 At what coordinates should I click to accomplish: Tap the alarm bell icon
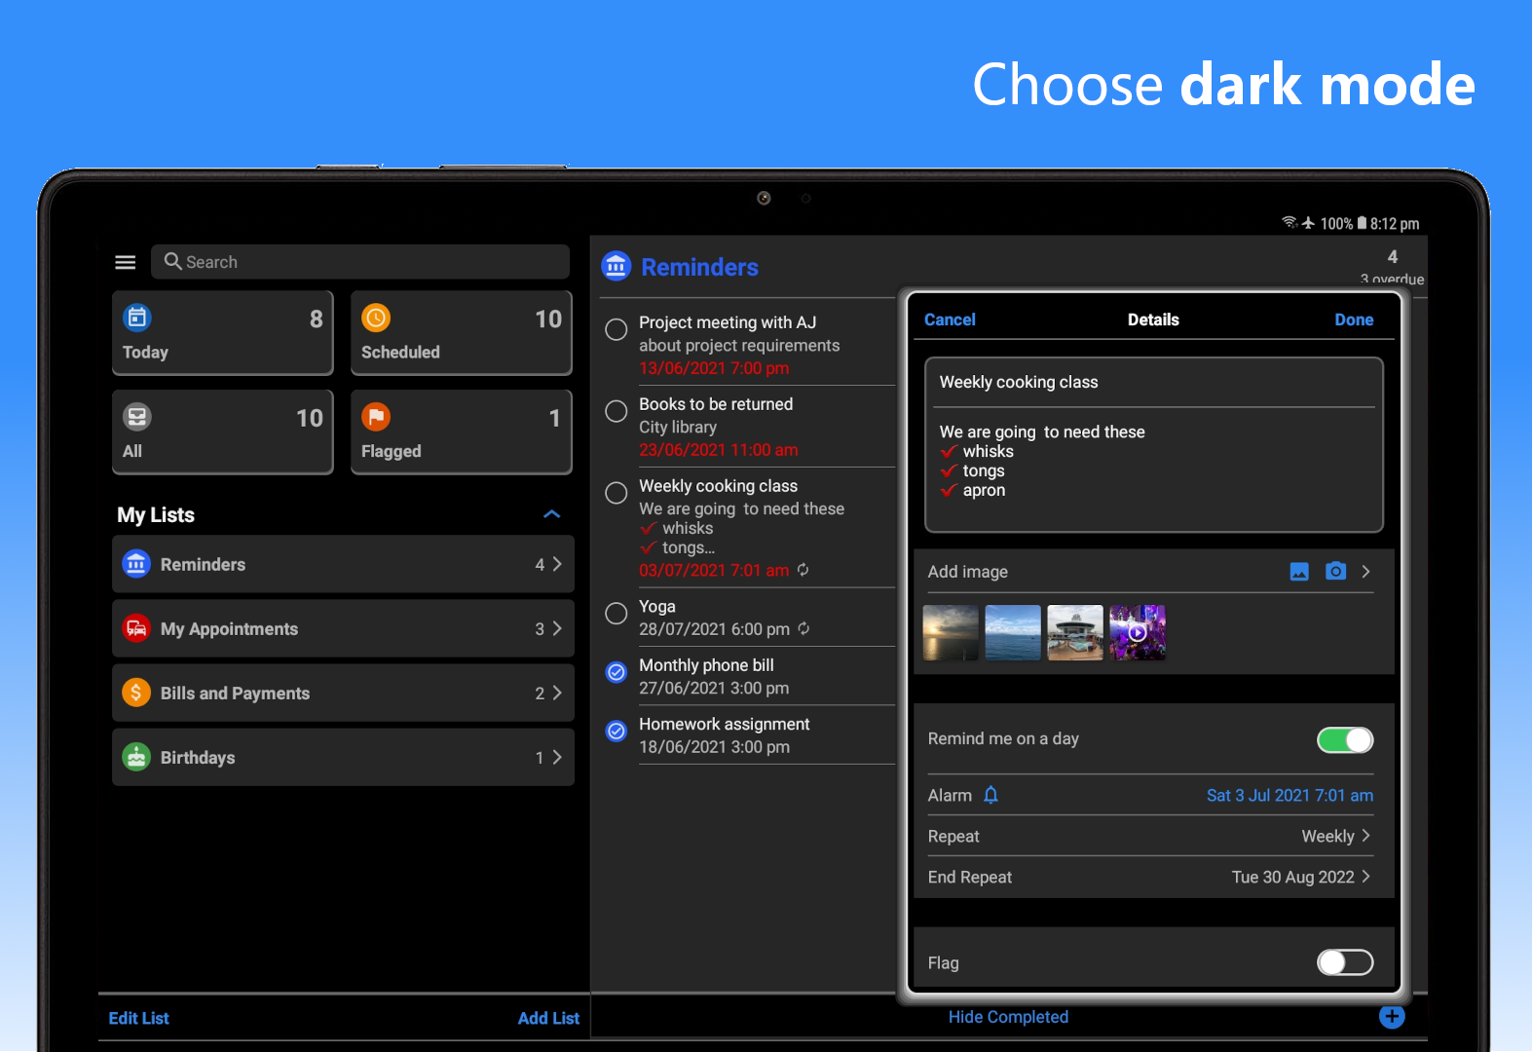(x=990, y=795)
